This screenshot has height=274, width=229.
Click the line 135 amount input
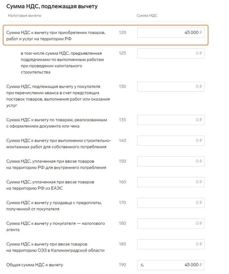pos(171,120)
